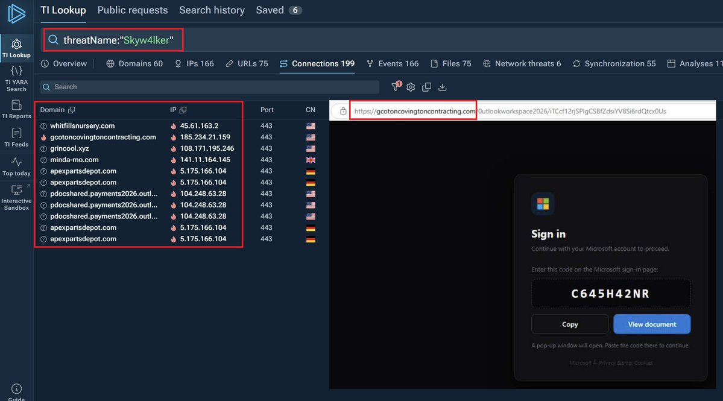This screenshot has height=401, width=723.
Task: Open the Saved tab
Action: (279, 10)
